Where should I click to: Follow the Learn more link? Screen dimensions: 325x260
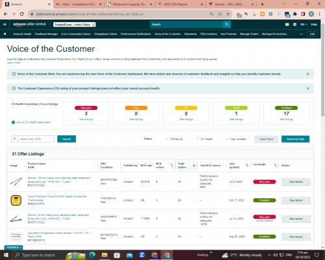pos(14,62)
